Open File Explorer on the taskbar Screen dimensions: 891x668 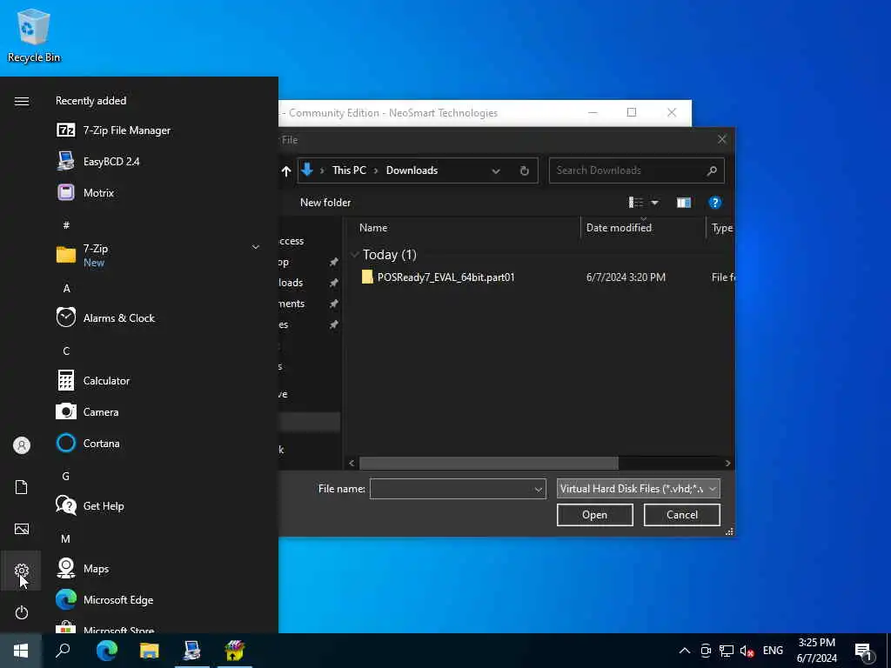[x=149, y=651]
